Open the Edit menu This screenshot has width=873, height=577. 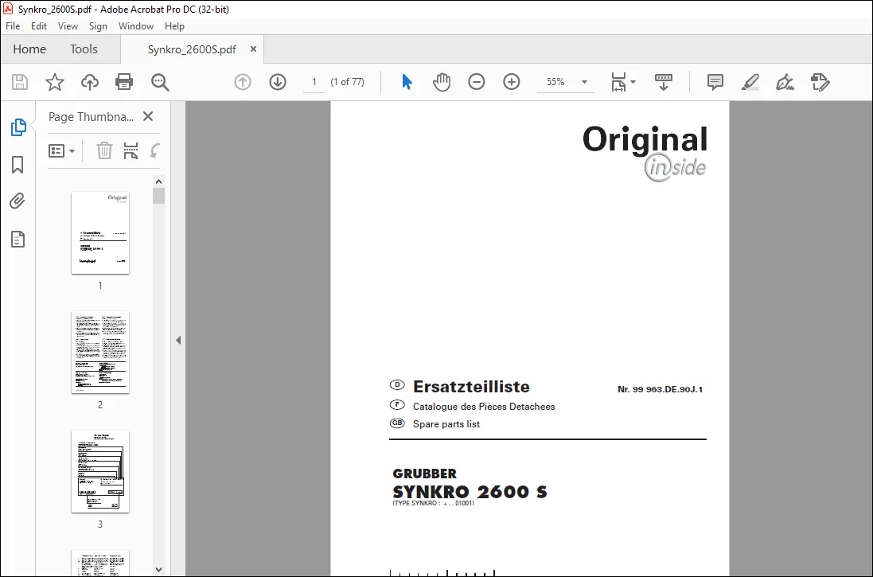(39, 26)
